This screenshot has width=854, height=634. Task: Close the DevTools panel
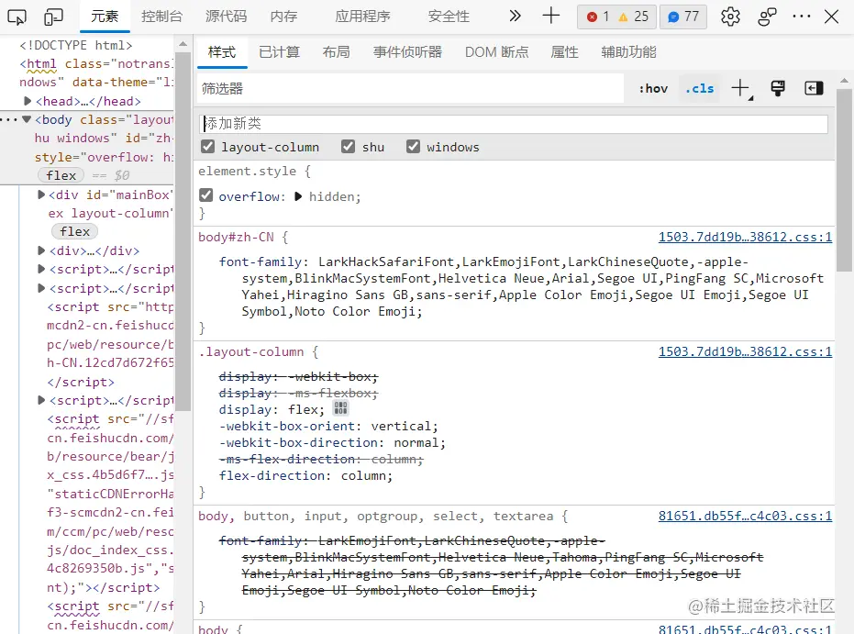[x=831, y=17]
